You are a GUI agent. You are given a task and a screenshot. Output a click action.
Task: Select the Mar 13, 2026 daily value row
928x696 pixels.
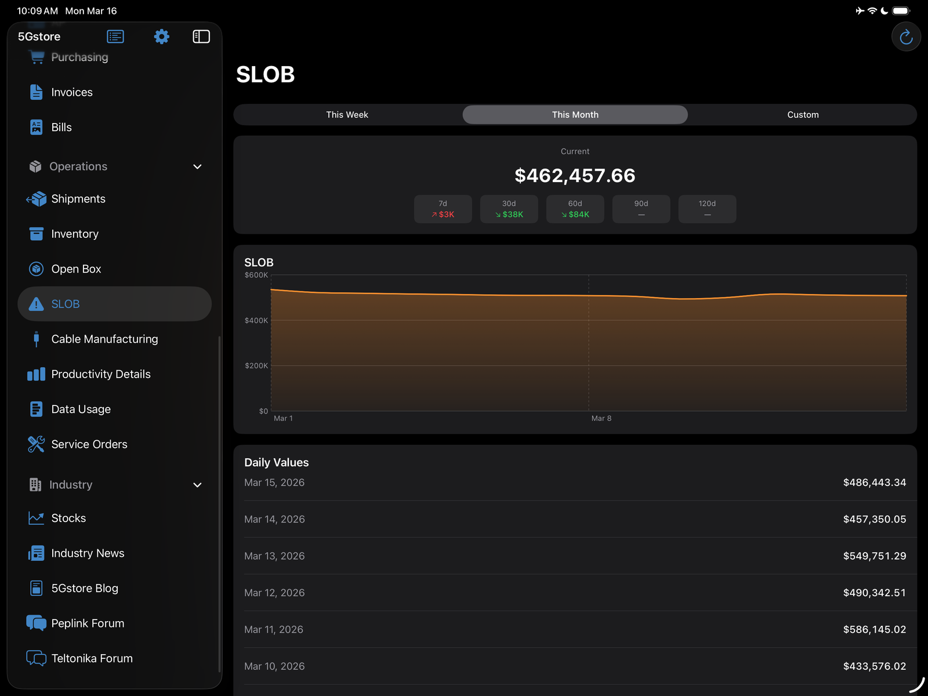point(575,556)
